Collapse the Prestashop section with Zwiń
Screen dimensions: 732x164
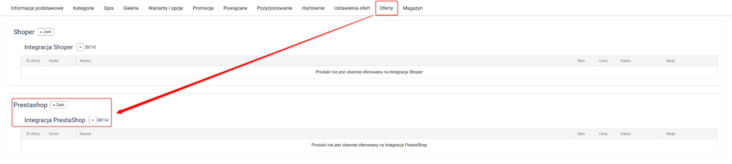click(58, 105)
